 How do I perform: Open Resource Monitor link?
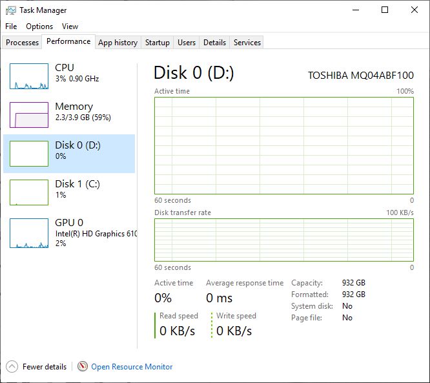tap(132, 366)
